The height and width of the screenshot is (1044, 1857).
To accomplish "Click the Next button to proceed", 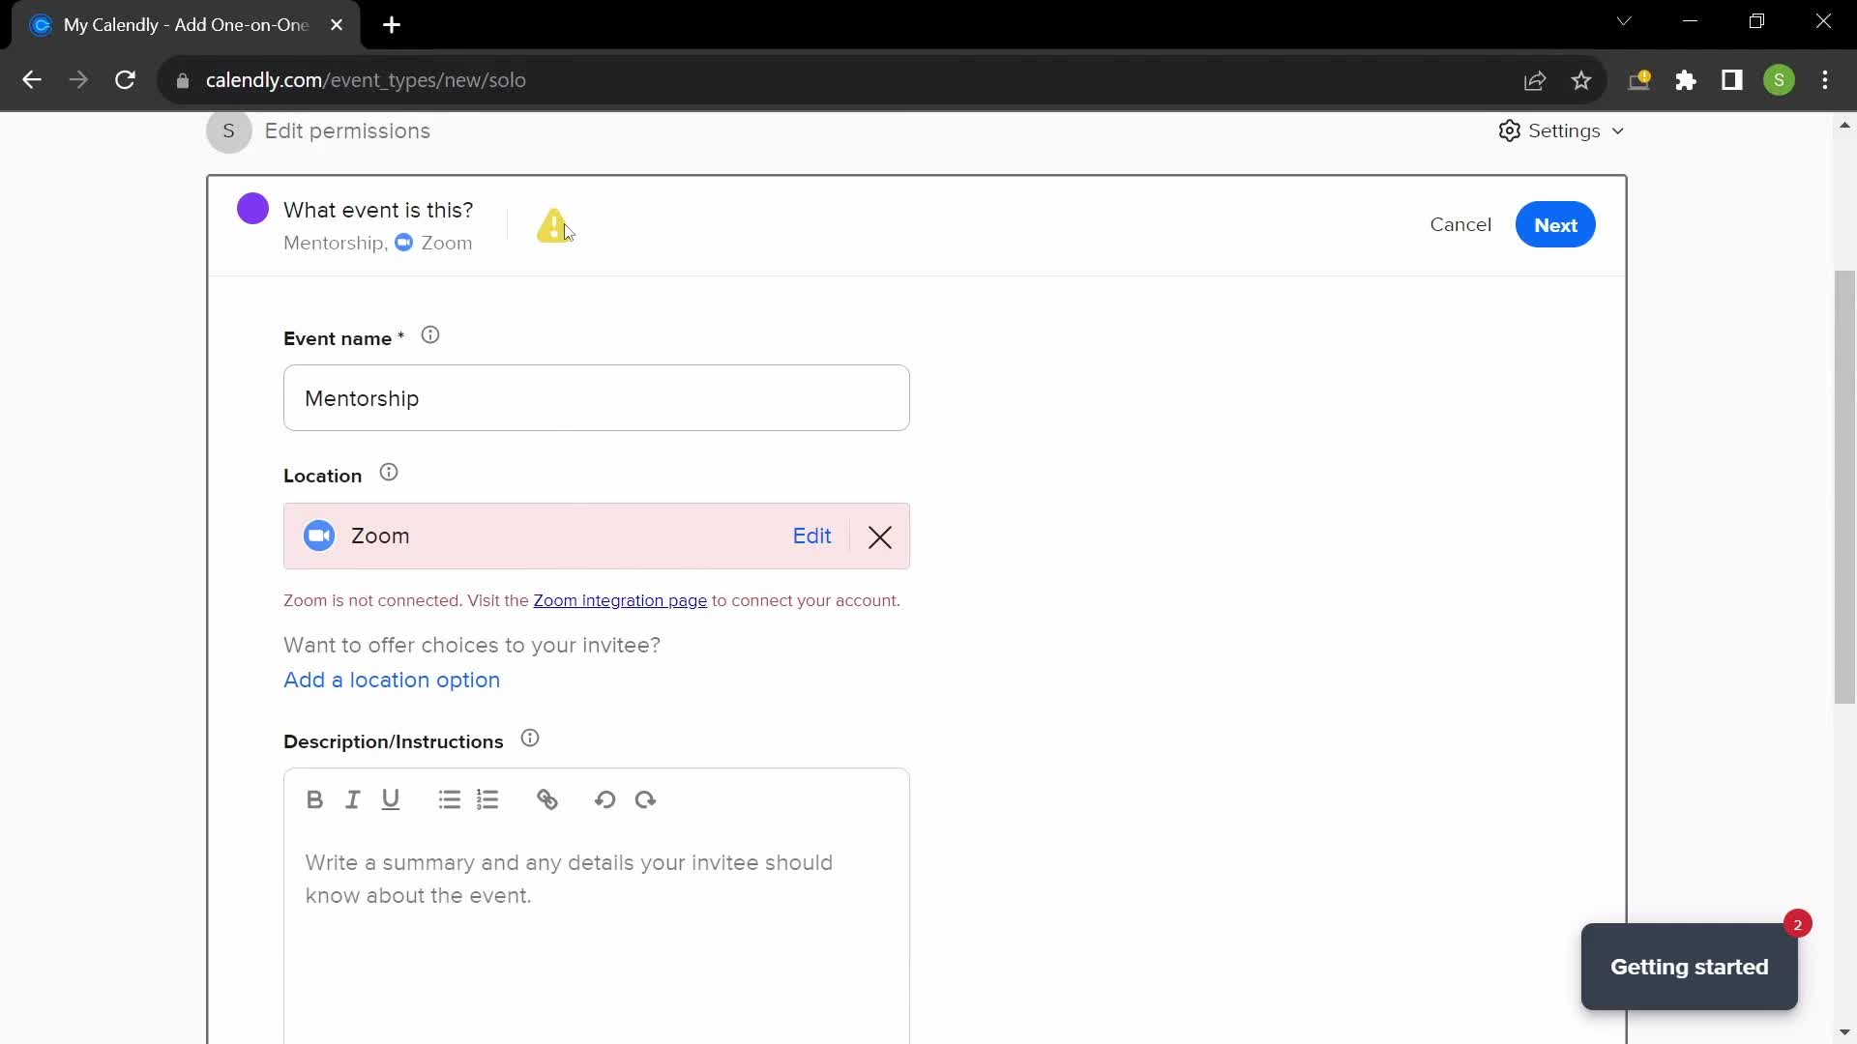I will (1557, 224).
